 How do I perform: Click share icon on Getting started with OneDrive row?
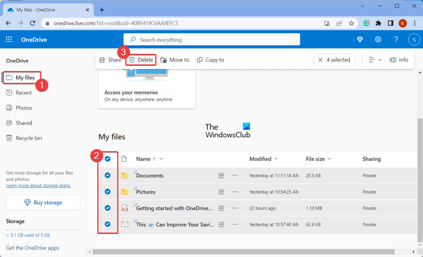[222, 208]
